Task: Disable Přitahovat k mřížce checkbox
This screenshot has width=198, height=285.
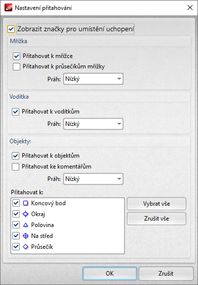Action: [16, 56]
